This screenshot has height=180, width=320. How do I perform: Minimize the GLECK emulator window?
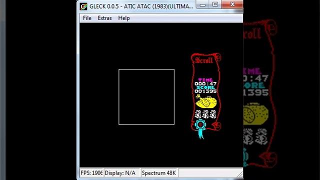202,4
